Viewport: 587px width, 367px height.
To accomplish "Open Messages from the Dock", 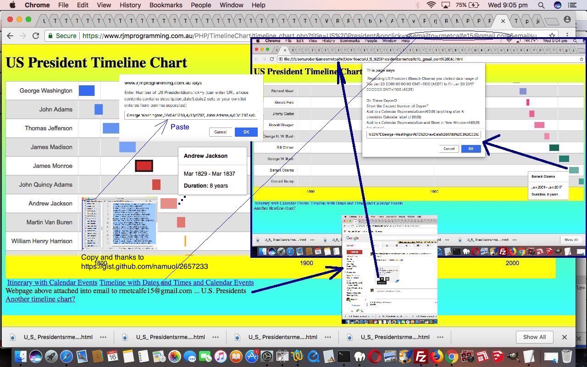I will tap(190, 356).
